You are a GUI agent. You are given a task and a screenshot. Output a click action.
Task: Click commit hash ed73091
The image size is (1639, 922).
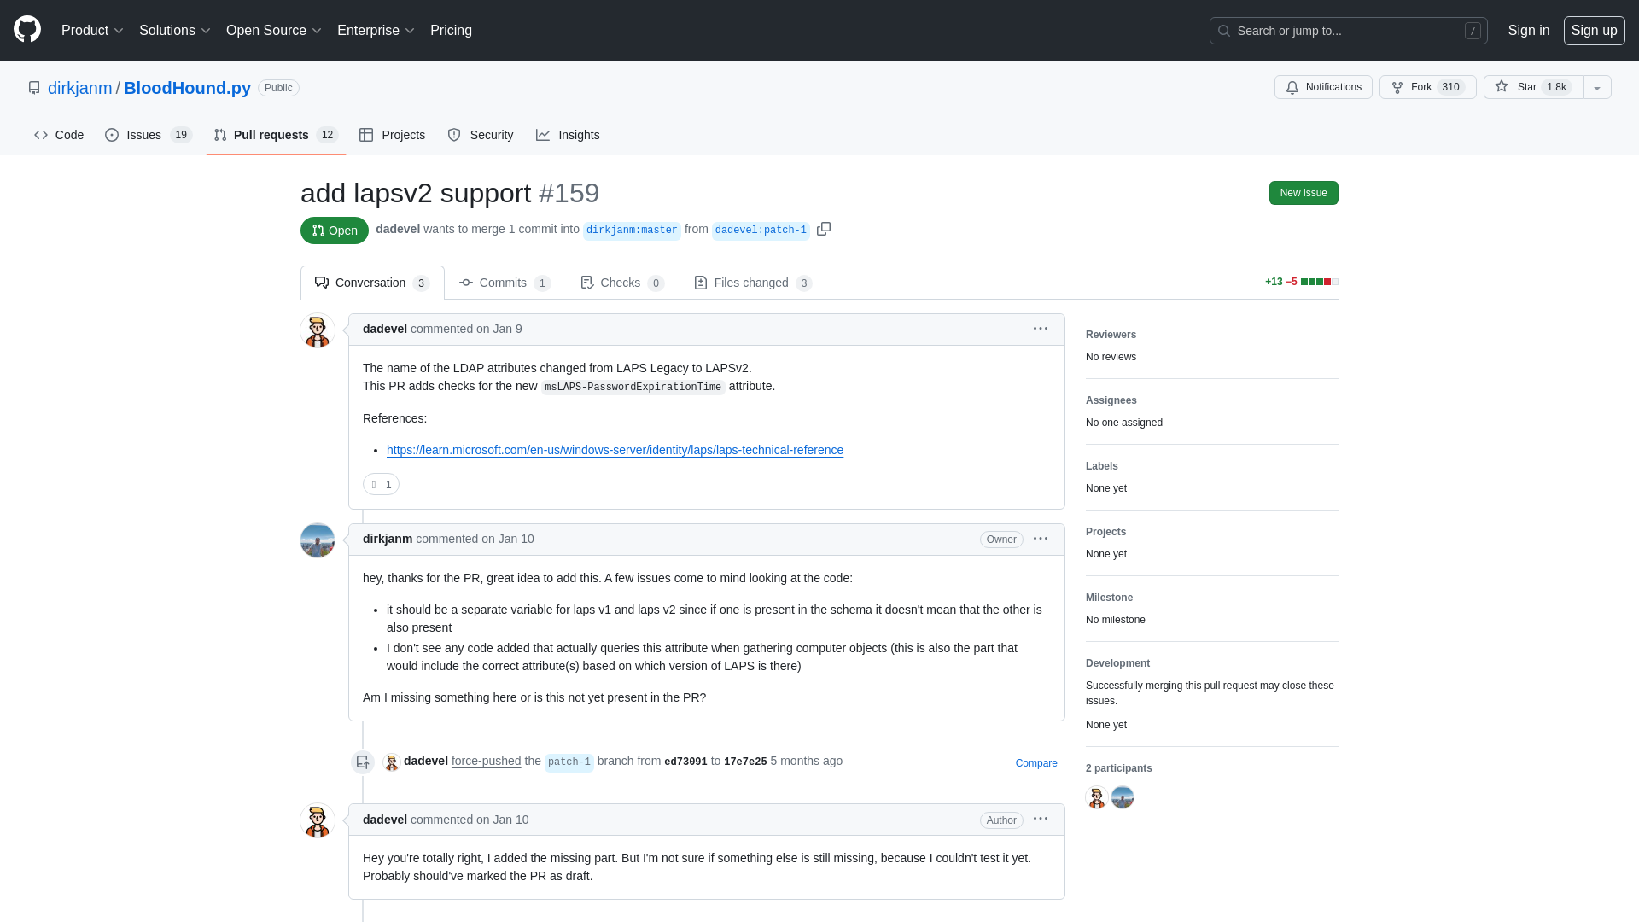[685, 762]
